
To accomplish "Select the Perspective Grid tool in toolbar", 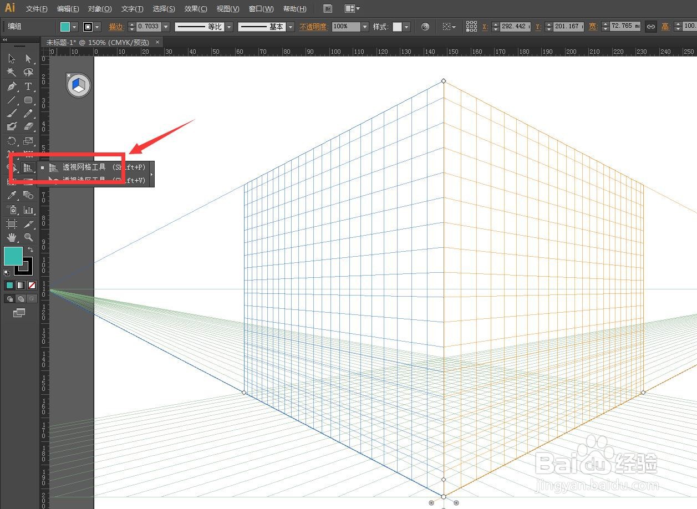I will tap(28, 167).
